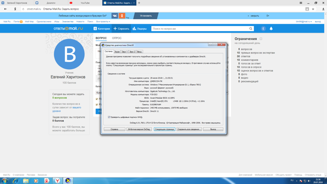This screenshot has width=327, height=184.
Task: Click the volume icon in the system tray
Action: pos(309,181)
